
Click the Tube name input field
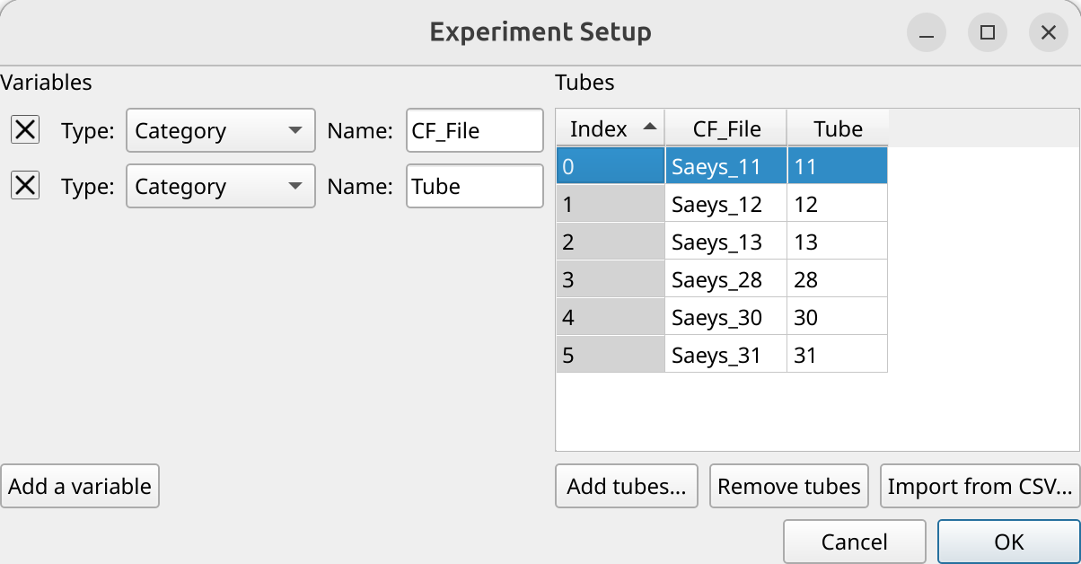tap(475, 186)
